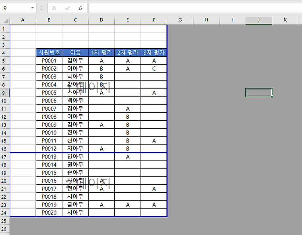Click name cell 선아무
This screenshot has width=302, height=235.
(x=75, y=141)
